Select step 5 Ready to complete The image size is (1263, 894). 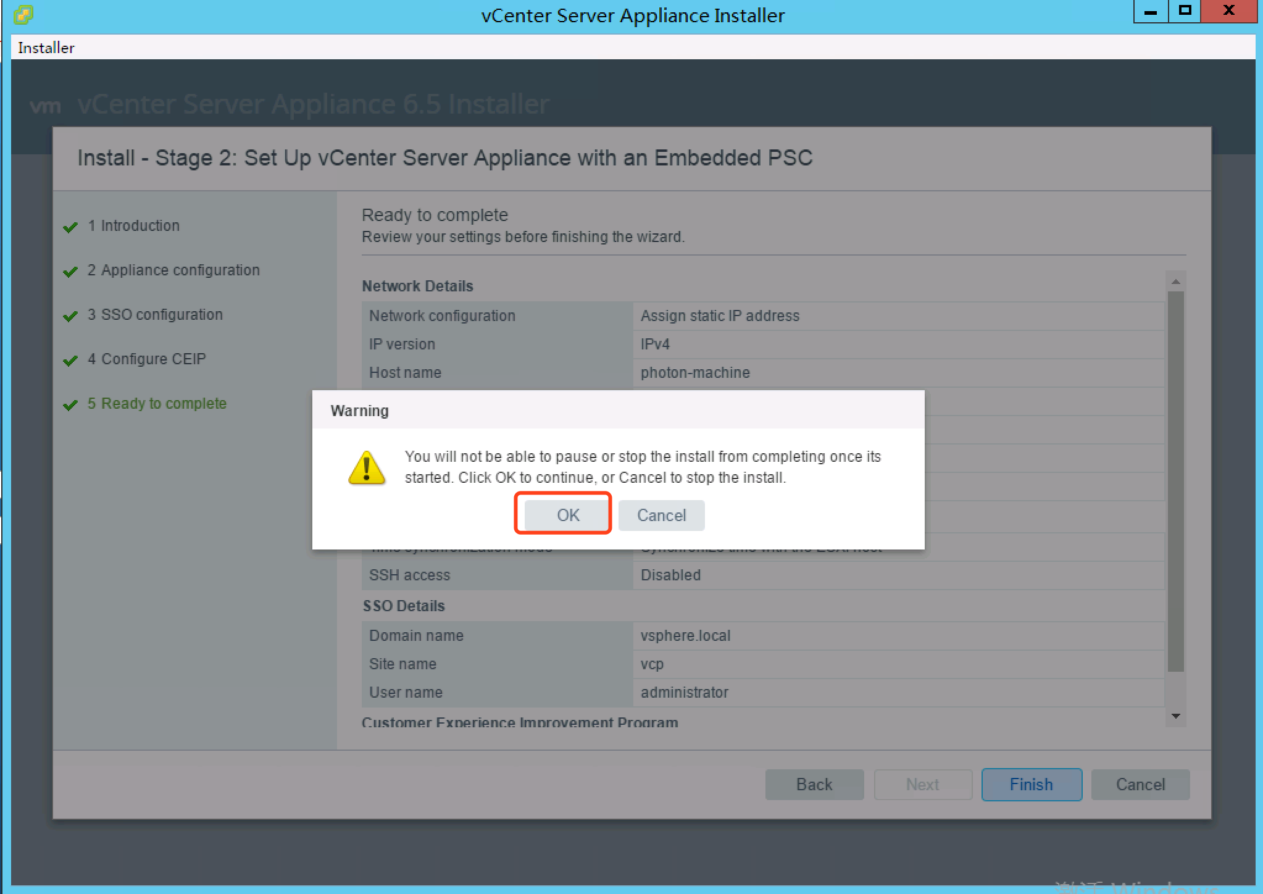coord(157,403)
